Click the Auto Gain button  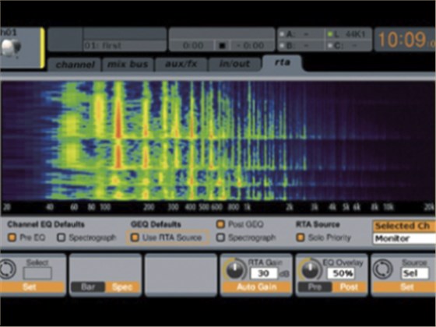[x=256, y=287]
